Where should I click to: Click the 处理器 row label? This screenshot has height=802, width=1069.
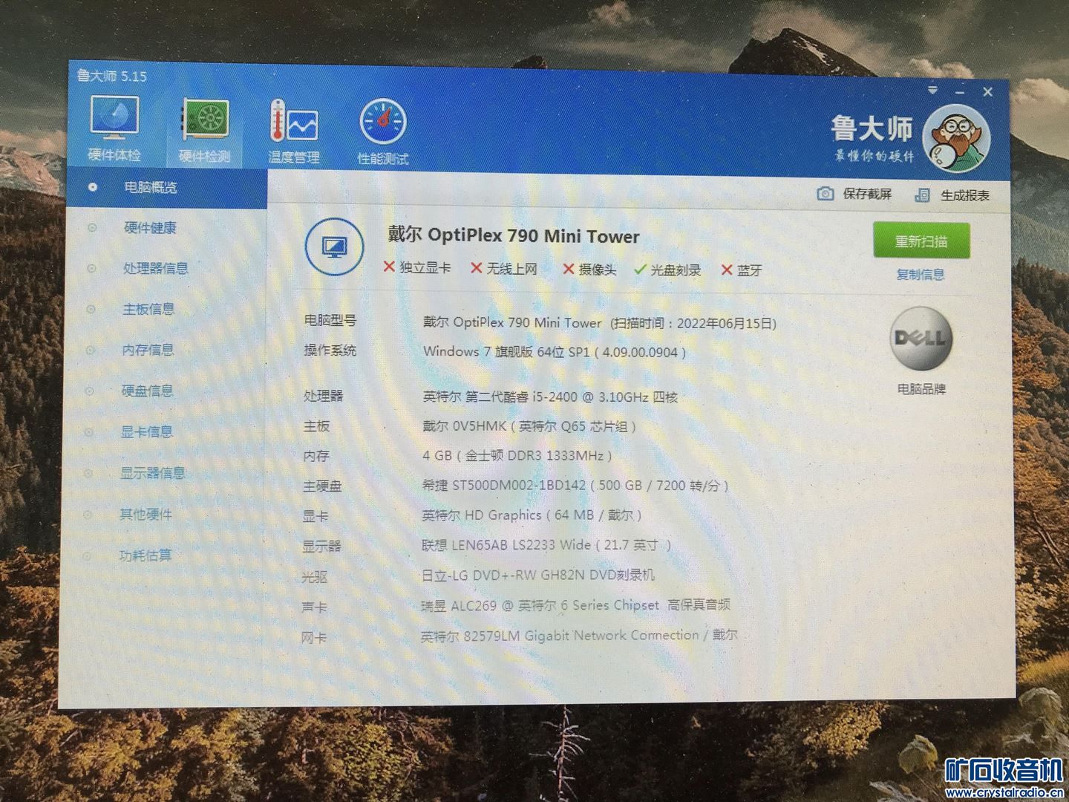(x=324, y=396)
